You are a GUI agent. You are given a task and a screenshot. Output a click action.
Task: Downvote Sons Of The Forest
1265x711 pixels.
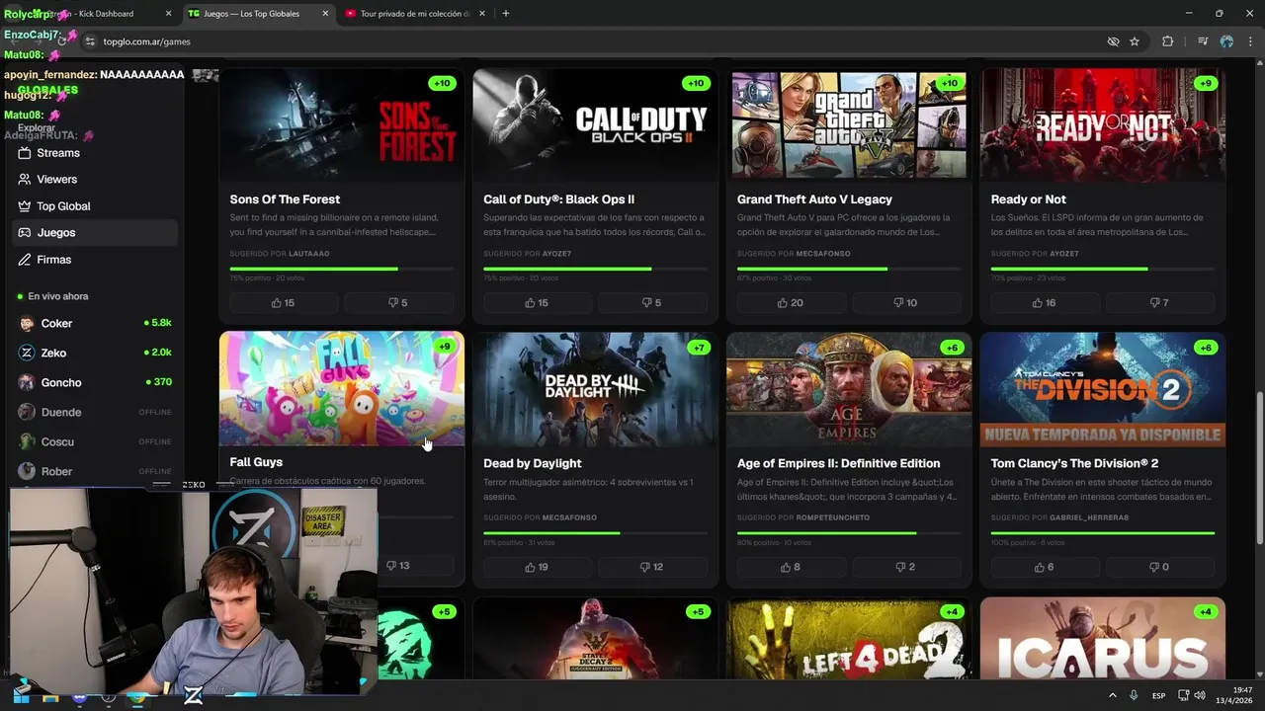[x=399, y=303]
